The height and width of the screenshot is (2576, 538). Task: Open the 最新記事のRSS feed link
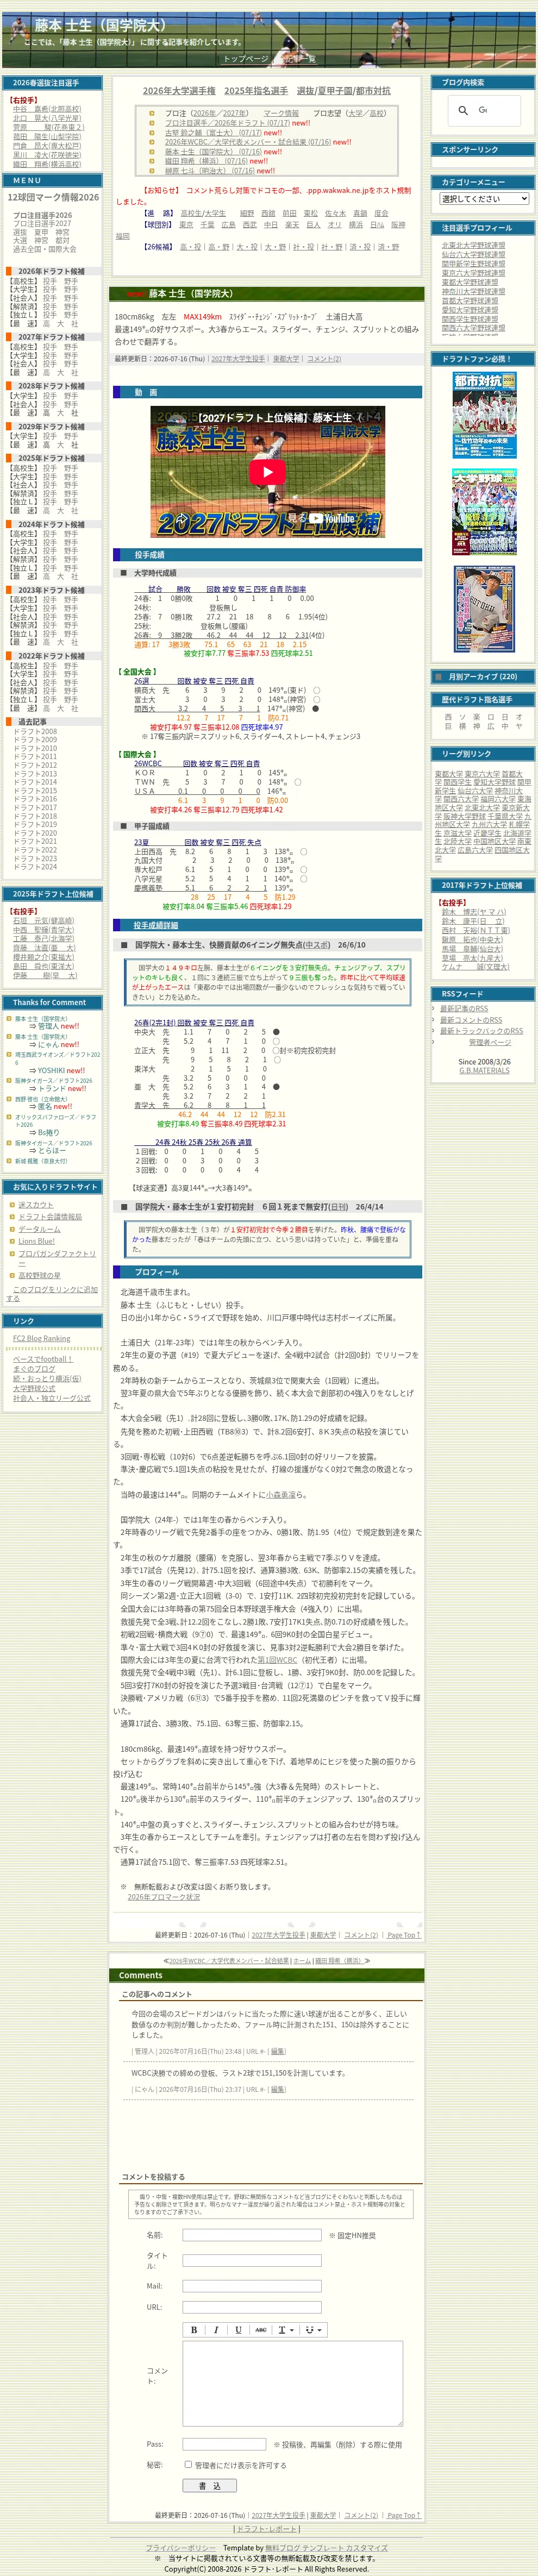pyautogui.click(x=464, y=1009)
